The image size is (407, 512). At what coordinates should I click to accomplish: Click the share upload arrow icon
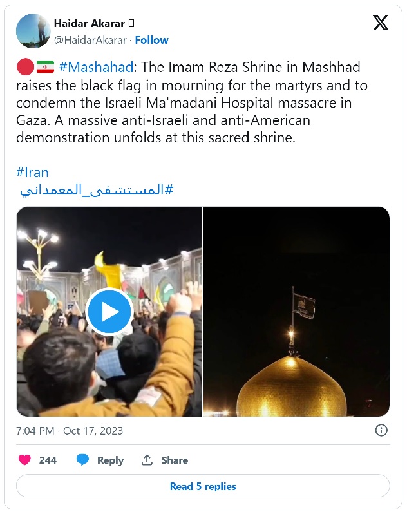[x=147, y=460]
